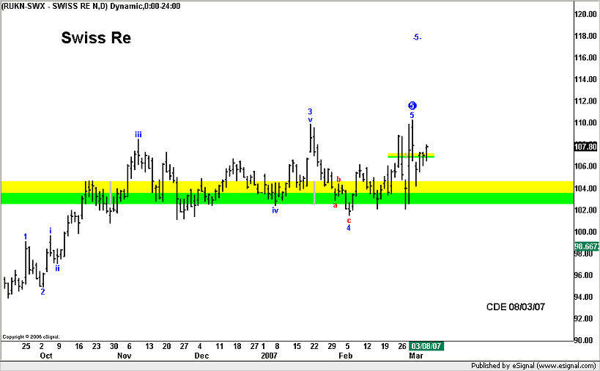Click the red 'a' correction label
Image resolution: width=600 pixels, height=371 pixels.
click(x=336, y=205)
